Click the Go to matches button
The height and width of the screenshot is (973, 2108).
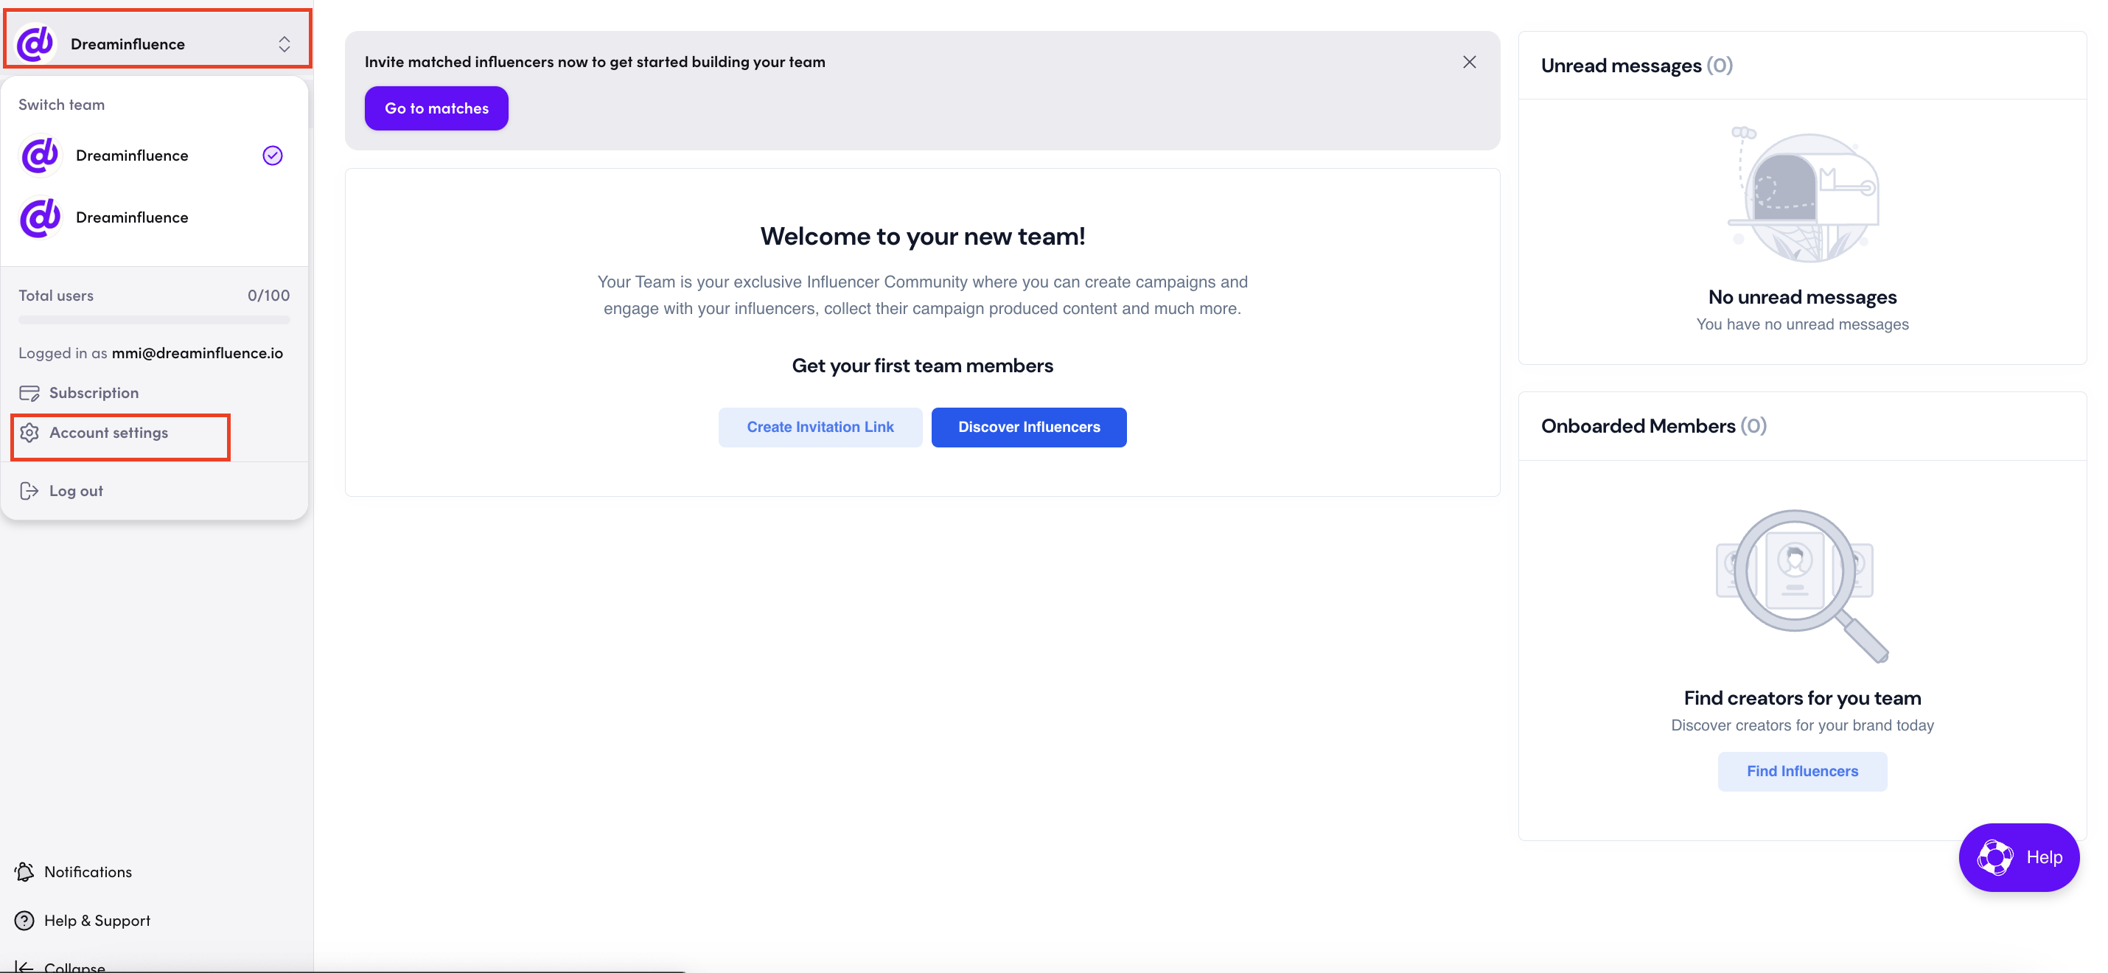click(436, 108)
